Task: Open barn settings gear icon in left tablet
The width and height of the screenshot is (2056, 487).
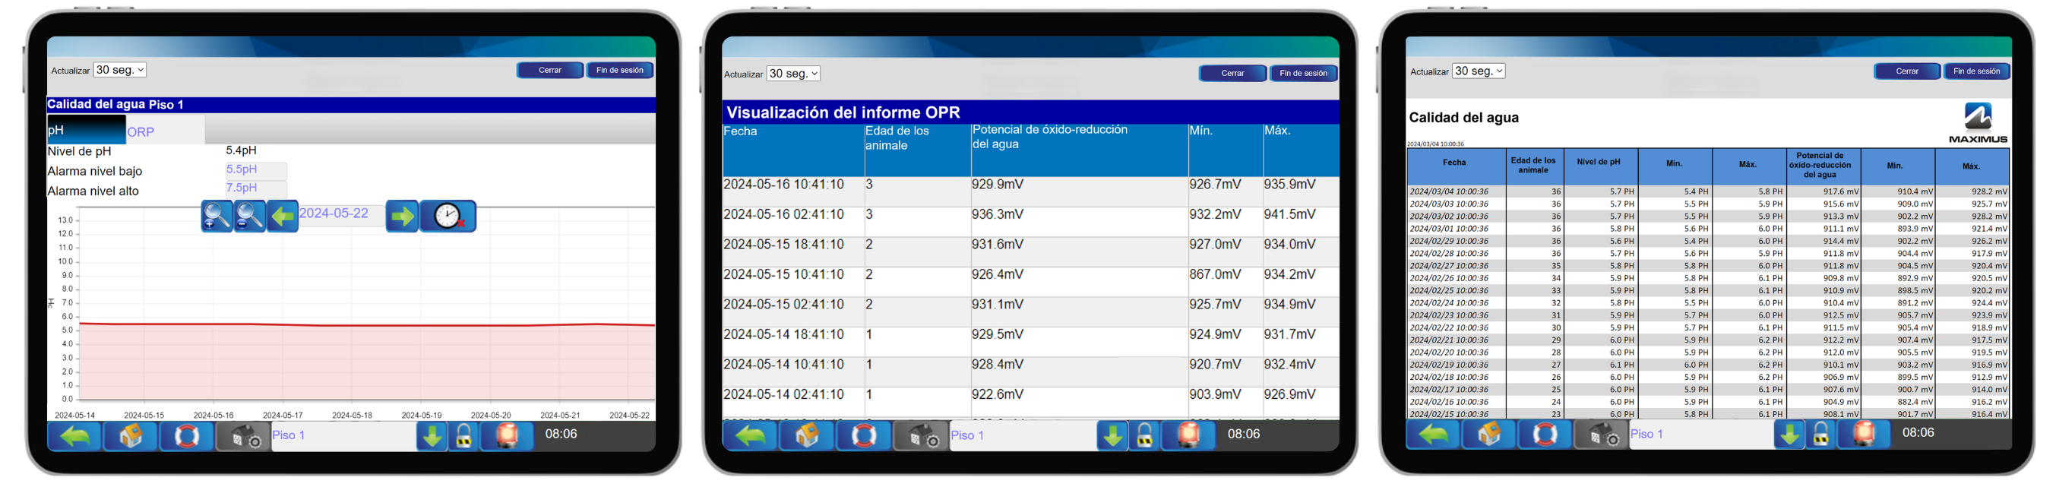Action: 244,436
